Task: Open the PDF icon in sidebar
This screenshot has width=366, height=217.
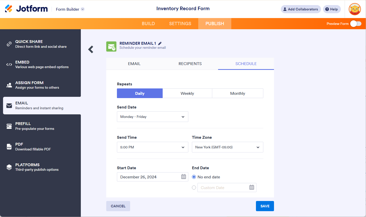Action: (x=9, y=147)
